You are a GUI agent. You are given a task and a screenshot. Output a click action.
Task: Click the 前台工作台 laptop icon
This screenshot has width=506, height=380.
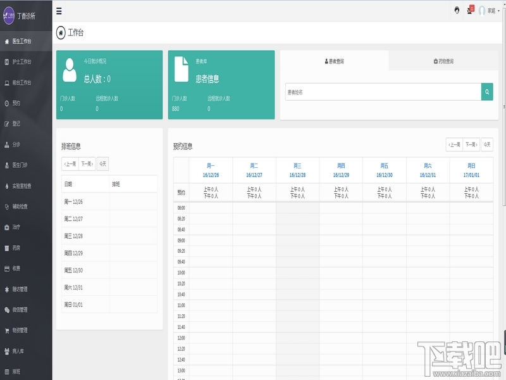pyautogui.click(x=7, y=83)
